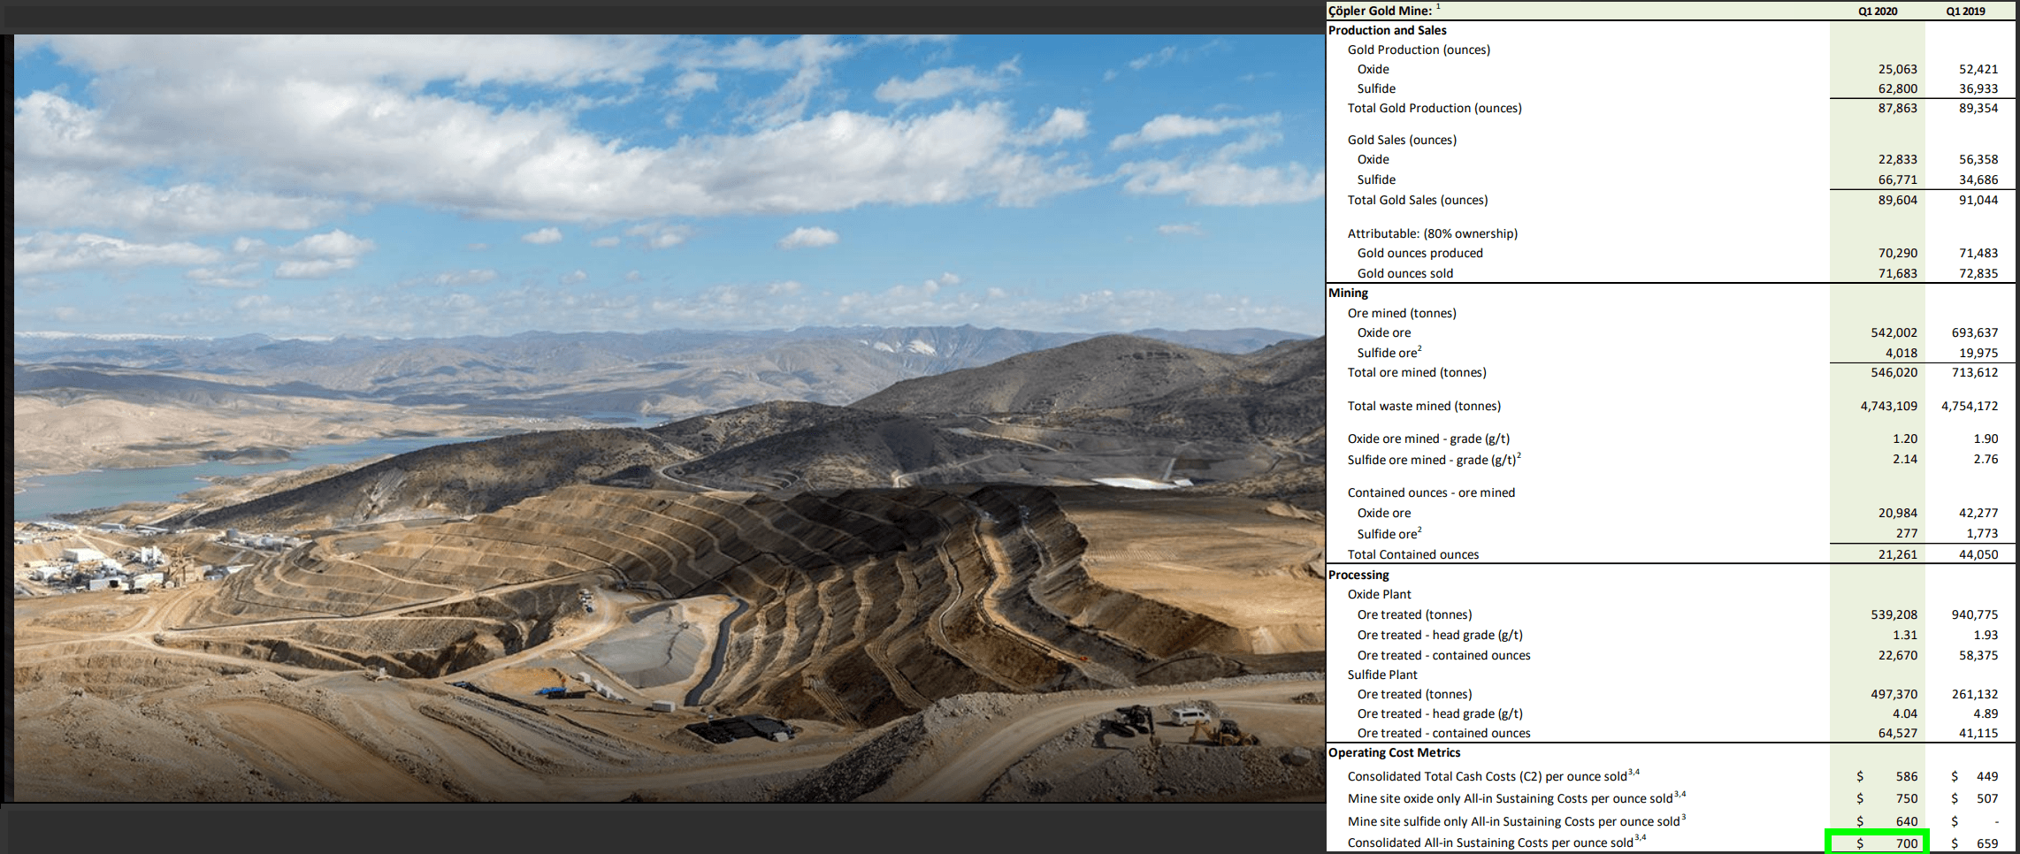Click the Q1 2019 column header
Viewport: 2020px width, 854px height.
click(x=1960, y=11)
